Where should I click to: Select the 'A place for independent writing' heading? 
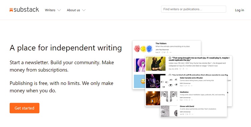pos(66,48)
